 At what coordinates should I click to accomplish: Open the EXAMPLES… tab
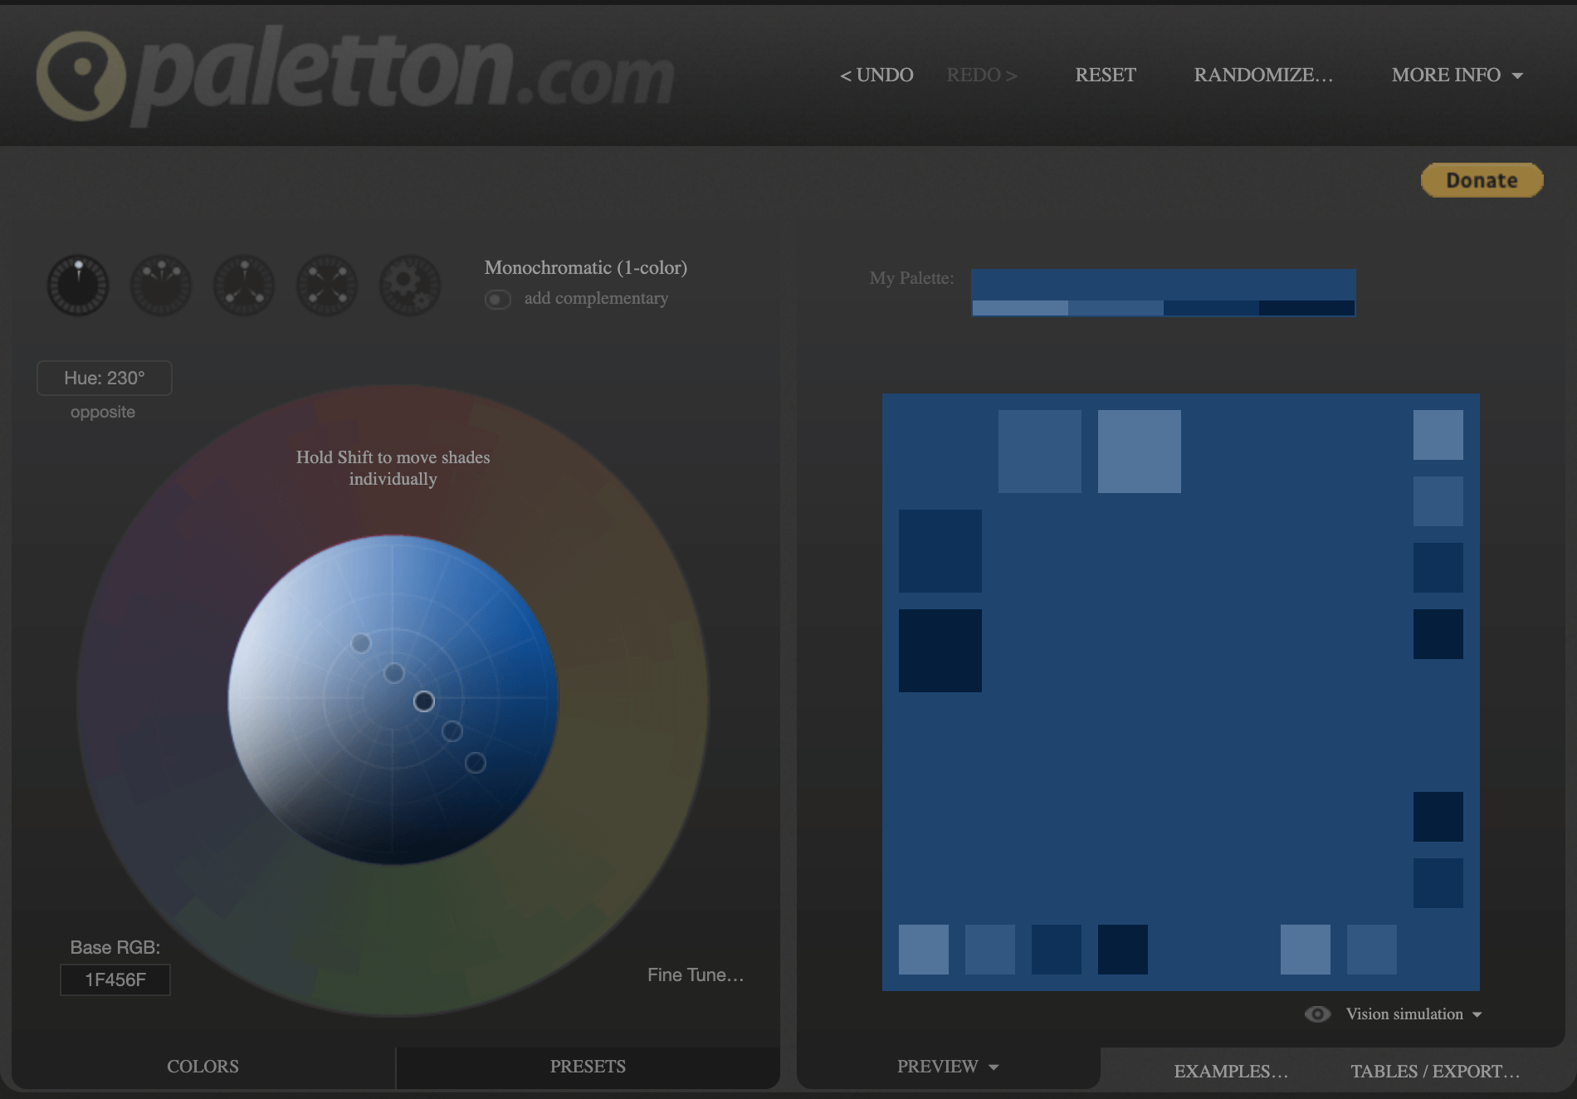(x=1231, y=1072)
